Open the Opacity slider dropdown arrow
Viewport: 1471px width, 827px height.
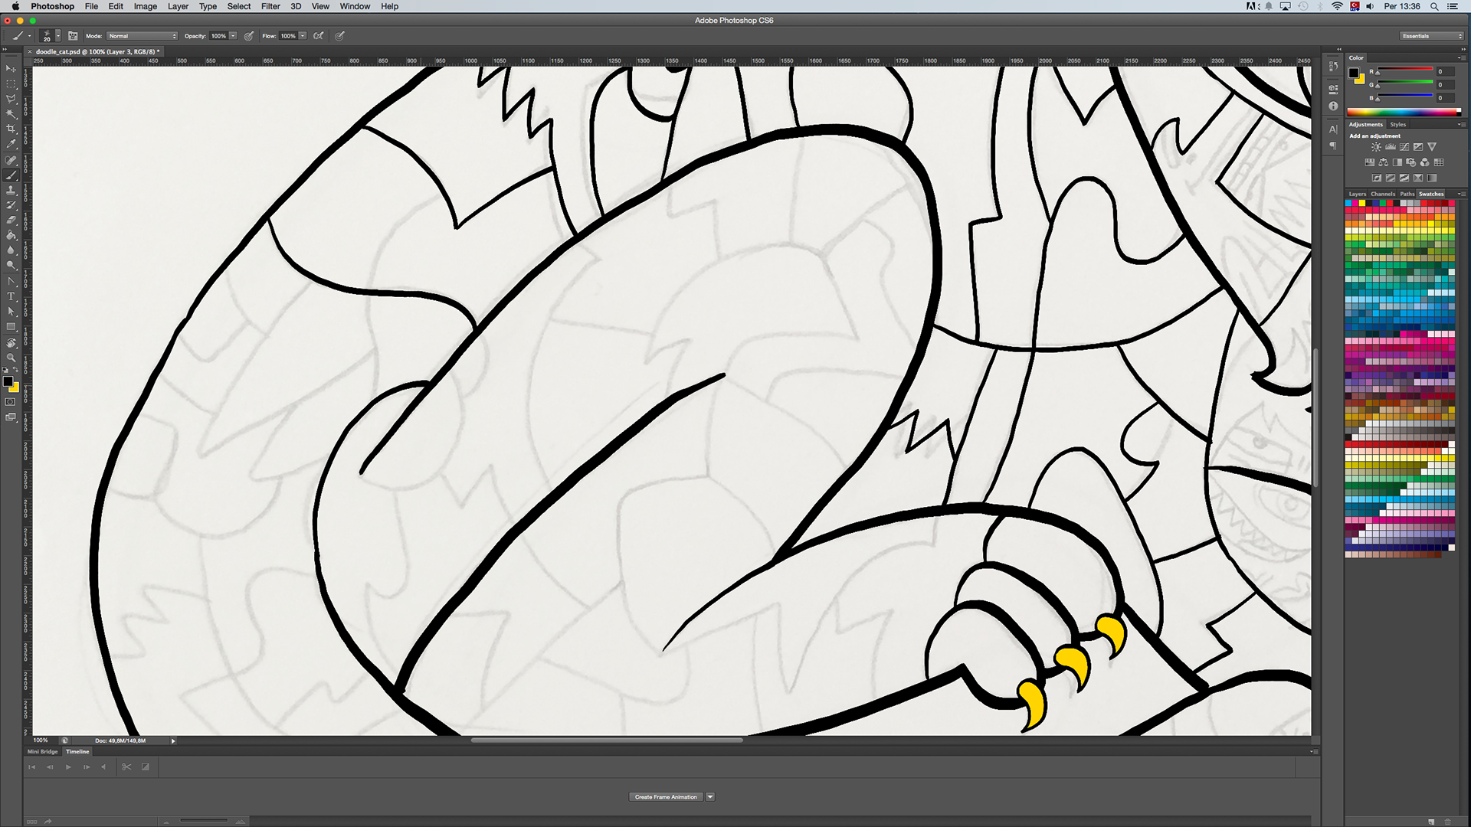click(x=233, y=36)
